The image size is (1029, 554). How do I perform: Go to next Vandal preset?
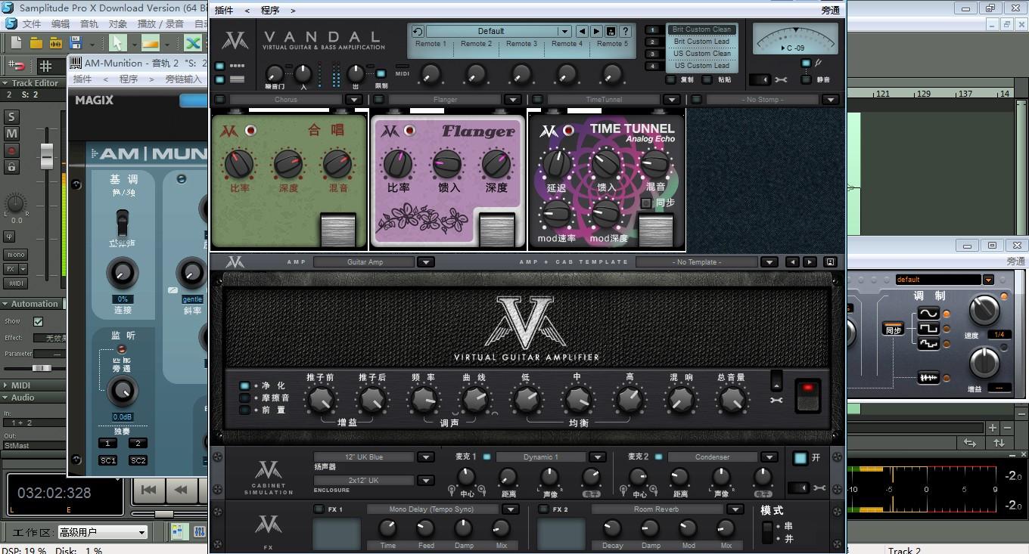(x=596, y=32)
